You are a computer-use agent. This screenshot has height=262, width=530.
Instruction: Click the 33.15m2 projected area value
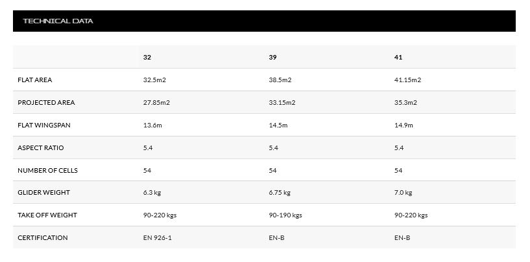282,102
